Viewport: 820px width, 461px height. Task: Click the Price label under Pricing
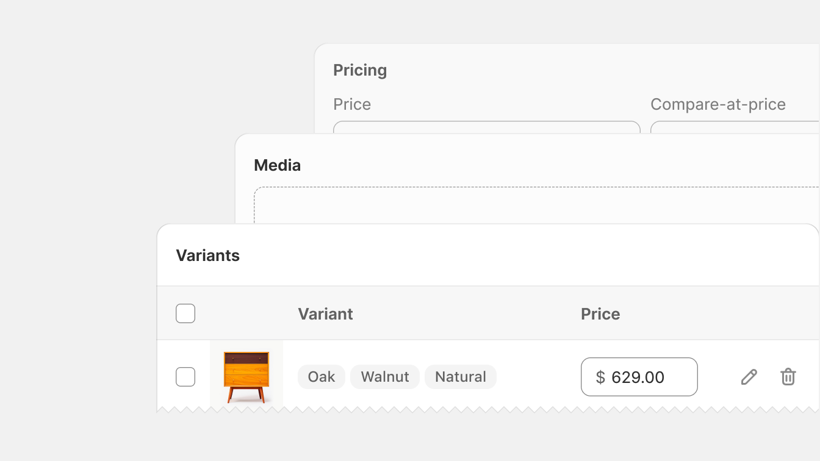pyautogui.click(x=352, y=104)
